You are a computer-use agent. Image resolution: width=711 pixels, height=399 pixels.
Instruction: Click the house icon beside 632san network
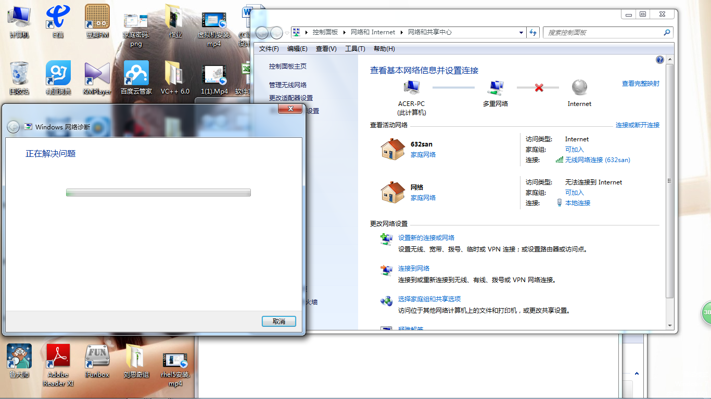[x=393, y=149]
